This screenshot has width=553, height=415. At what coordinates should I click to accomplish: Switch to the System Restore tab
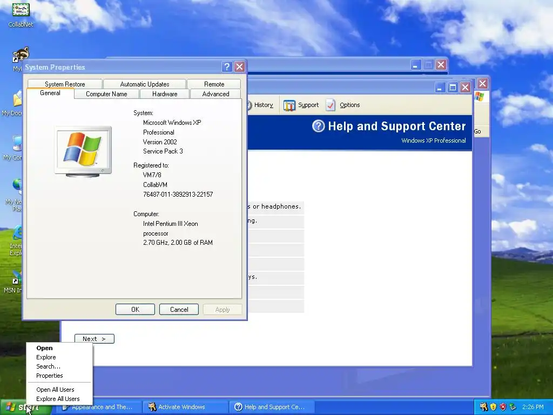tap(65, 84)
